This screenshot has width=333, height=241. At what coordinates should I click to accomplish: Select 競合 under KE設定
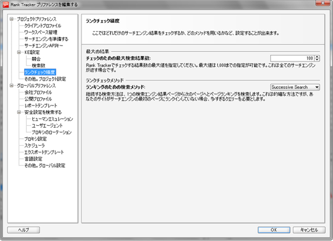[x=36, y=59]
